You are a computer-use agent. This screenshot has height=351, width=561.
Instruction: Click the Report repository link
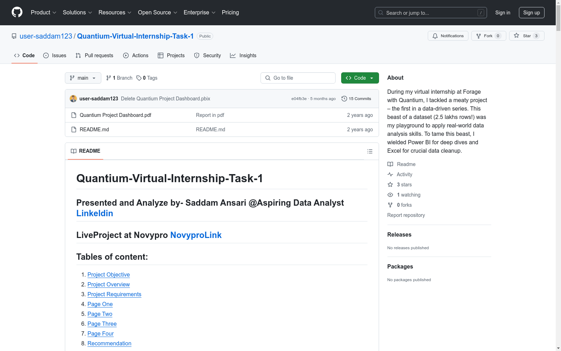(406, 215)
